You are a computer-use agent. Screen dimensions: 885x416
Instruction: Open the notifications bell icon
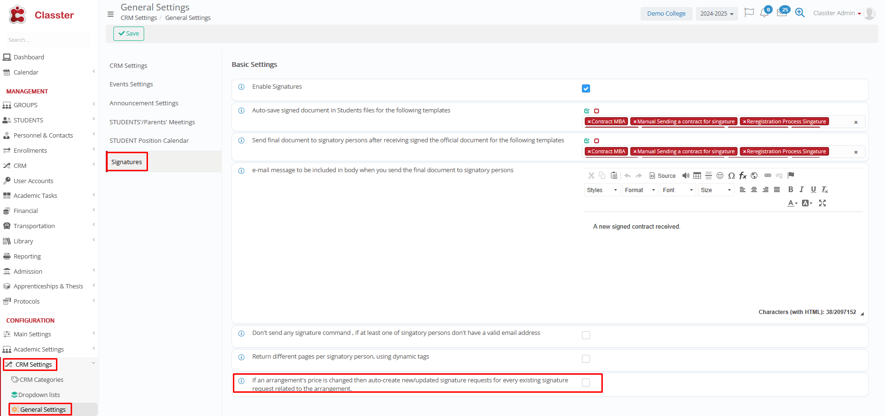tap(764, 13)
